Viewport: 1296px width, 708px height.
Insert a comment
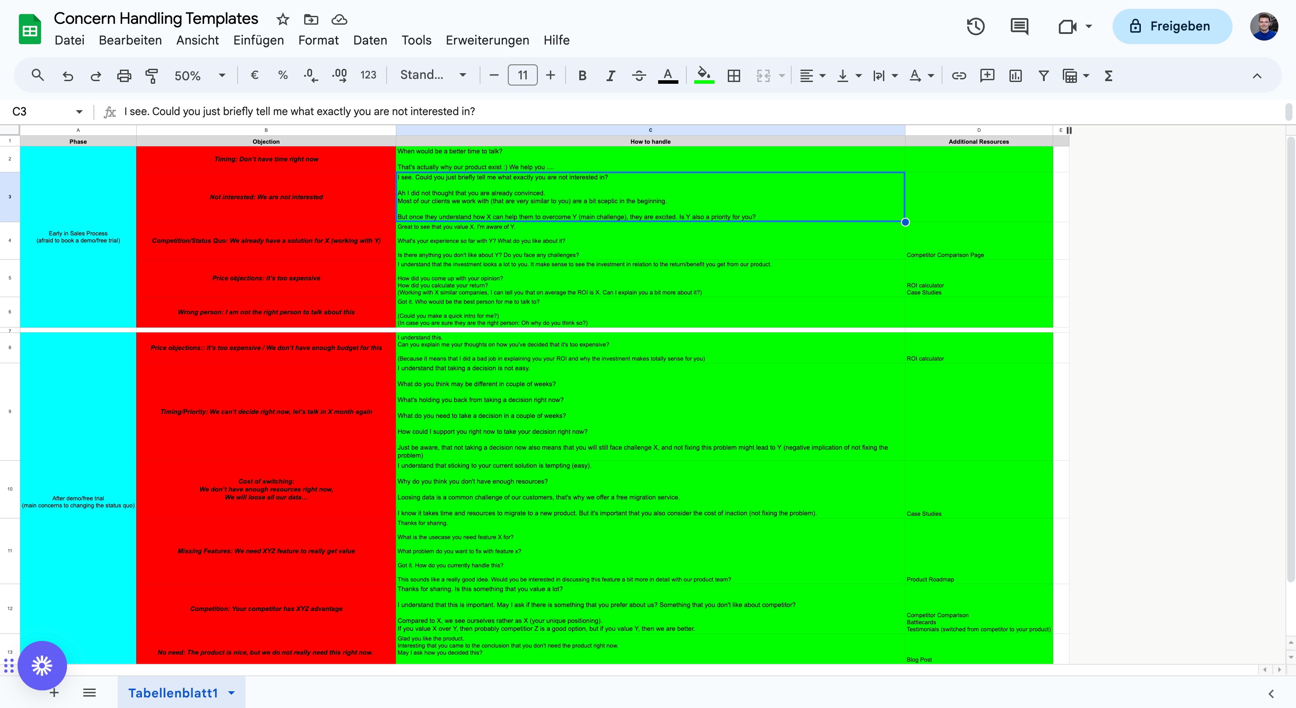coord(987,75)
